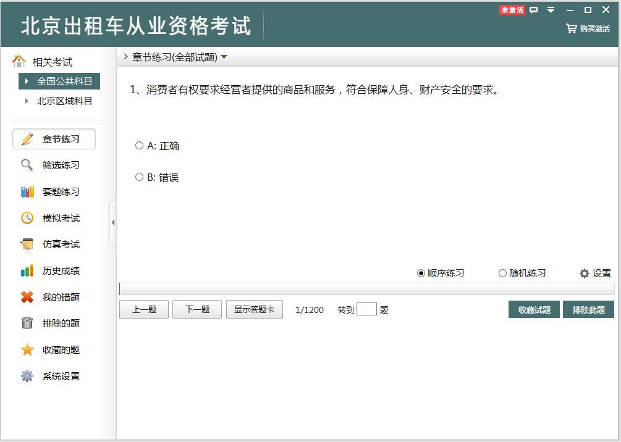Open 我的错题 red cross icon
This screenshot has width=621, height=442.
click(27, 297)
